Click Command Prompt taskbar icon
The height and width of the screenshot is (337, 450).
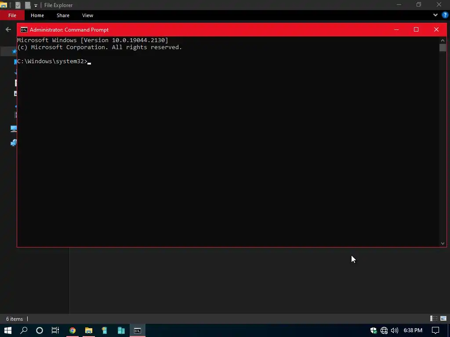(138, 330)
